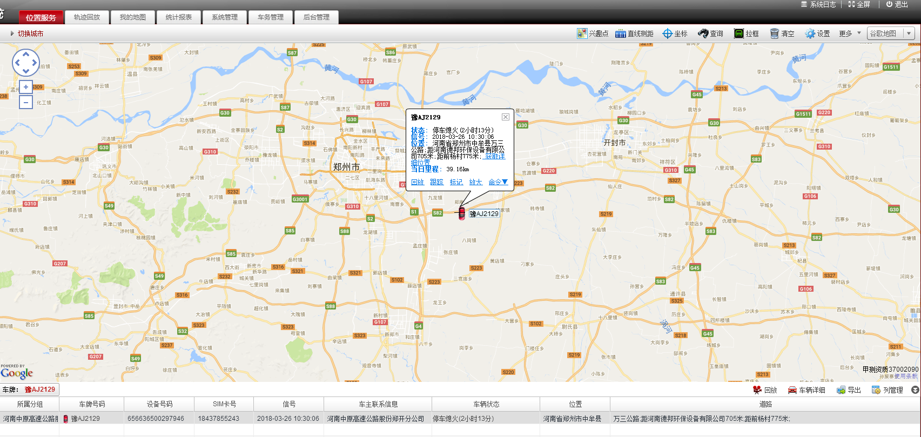Screen dimensions: 921x437
Task: Switch to the 轨迹回放 tab
Action: (87, 17)
